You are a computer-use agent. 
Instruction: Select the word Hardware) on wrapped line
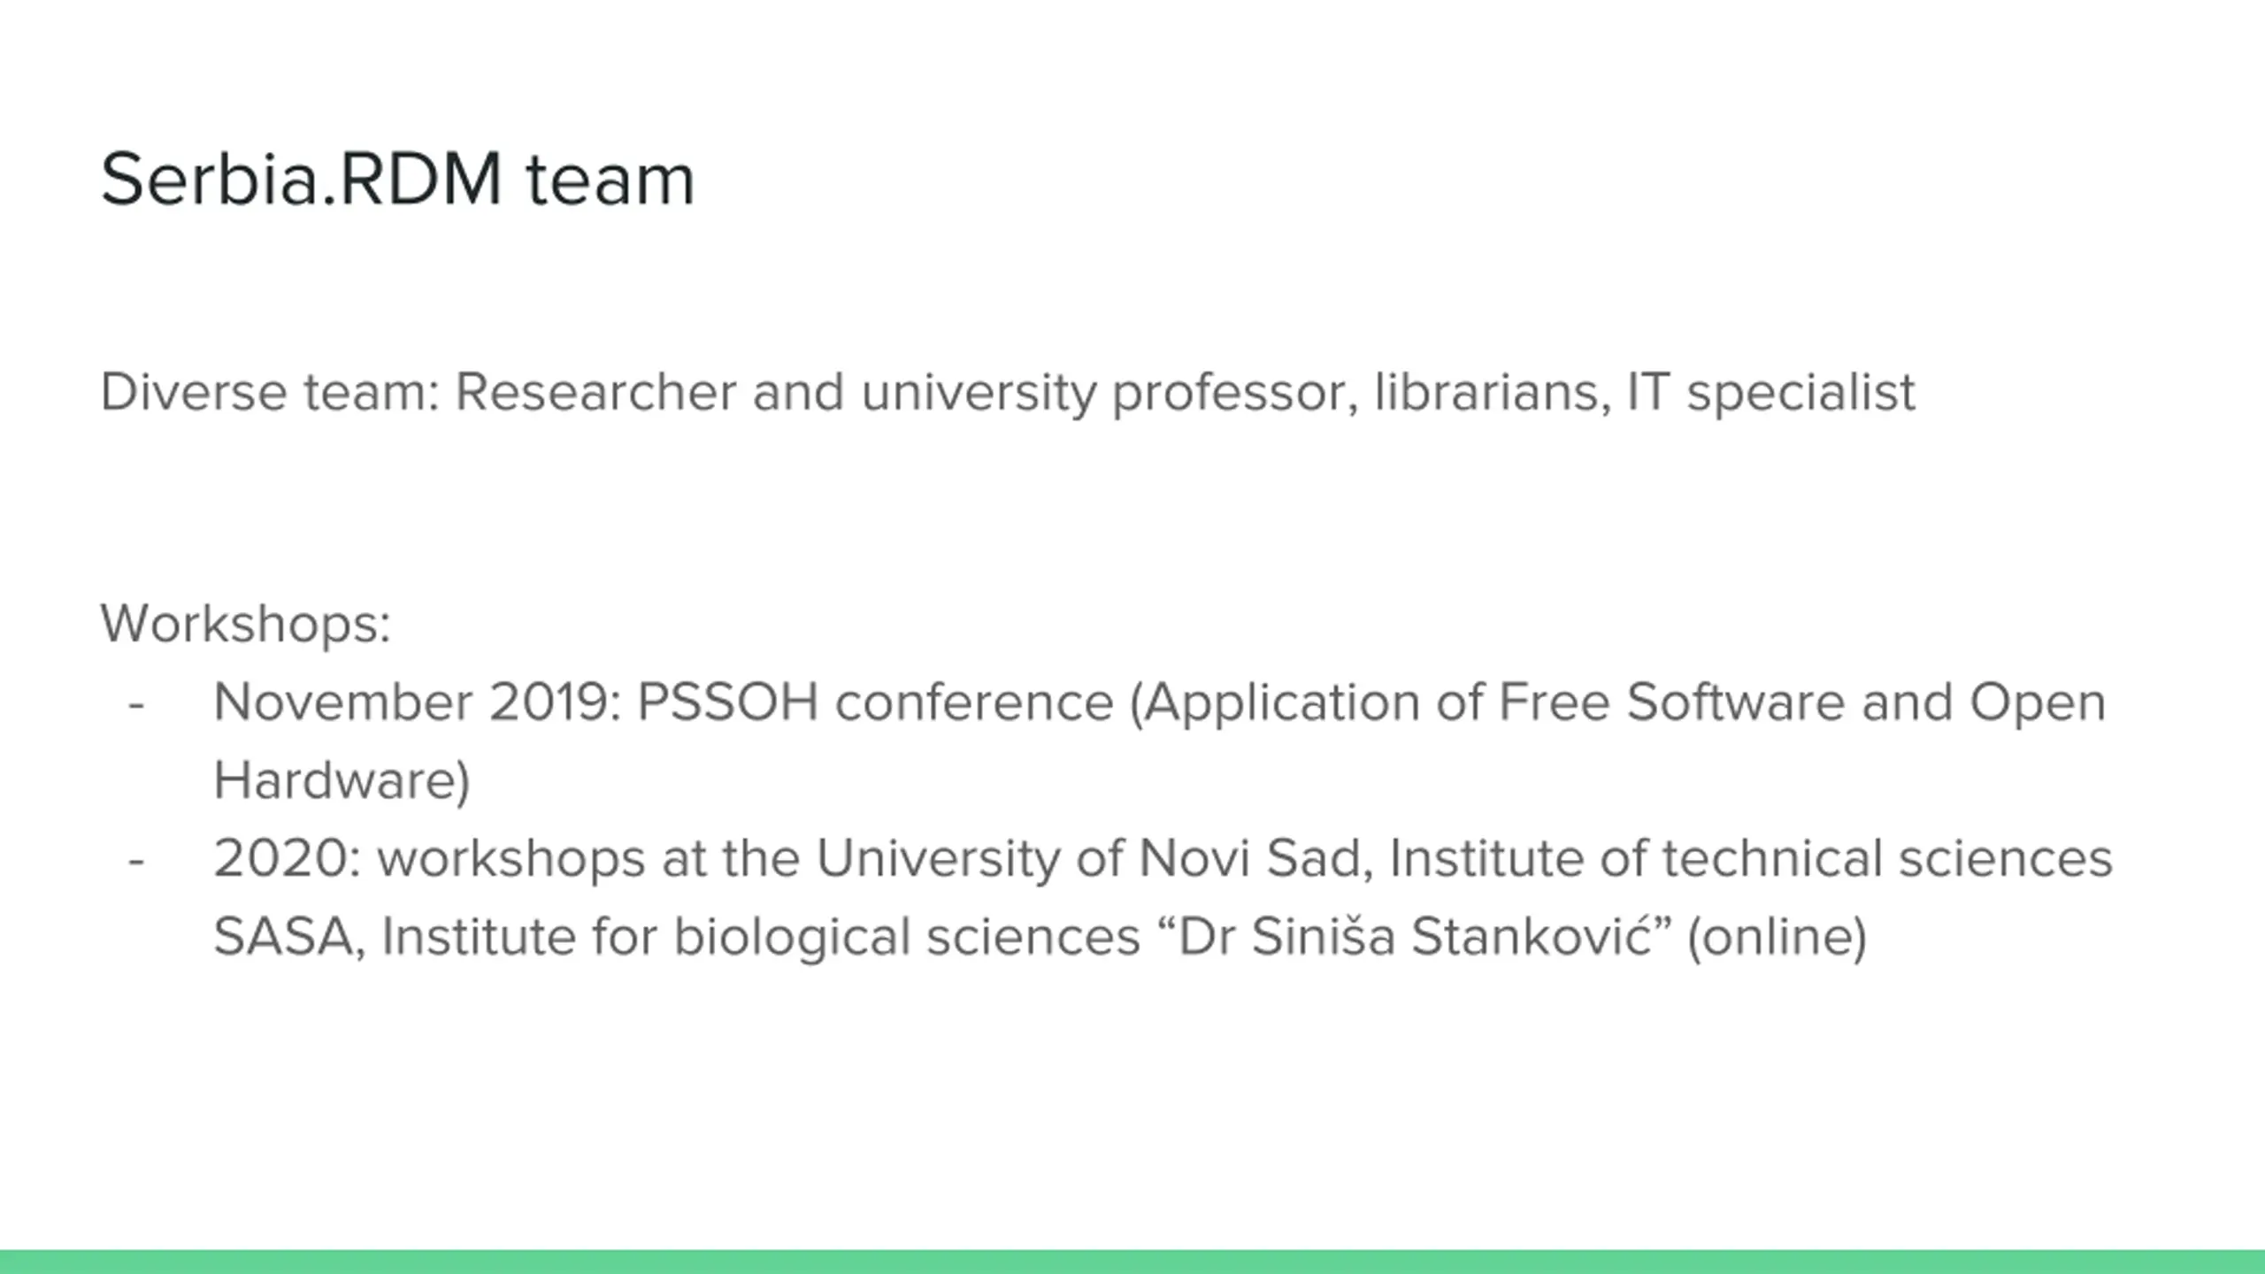tap(342, 781)
